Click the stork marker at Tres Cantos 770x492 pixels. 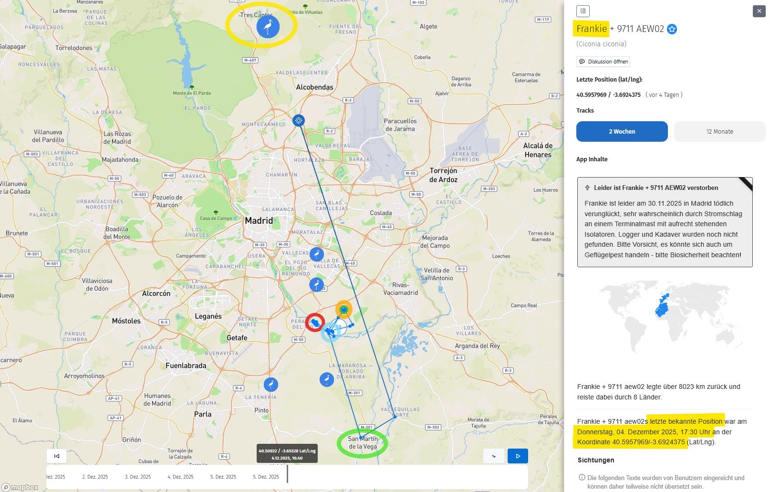point(268,26)
